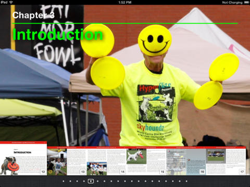
Task: Tap the highlighted current-section indicator in dot strip
Action: point(91,181)
